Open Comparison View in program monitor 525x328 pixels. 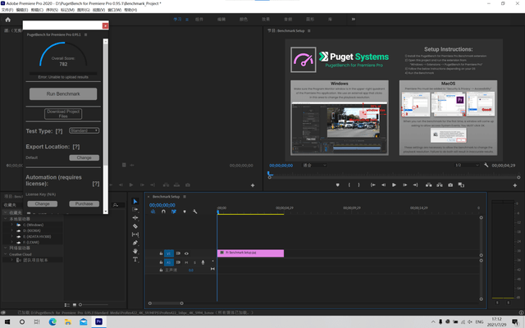coord(461,184)
